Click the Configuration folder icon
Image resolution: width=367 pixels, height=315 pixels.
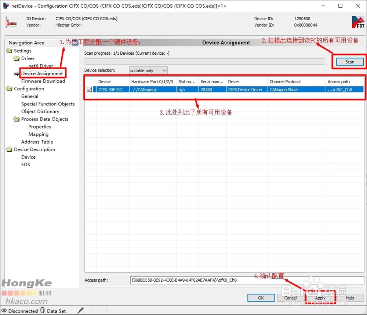[x=10, y=89]
